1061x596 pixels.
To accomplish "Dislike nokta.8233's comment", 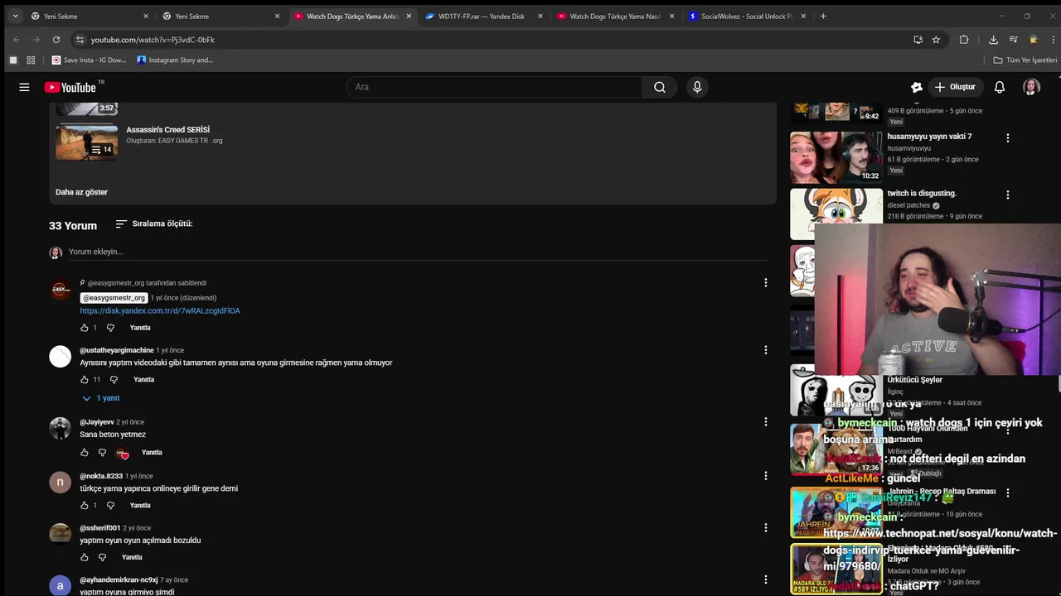I will (110, 505).
